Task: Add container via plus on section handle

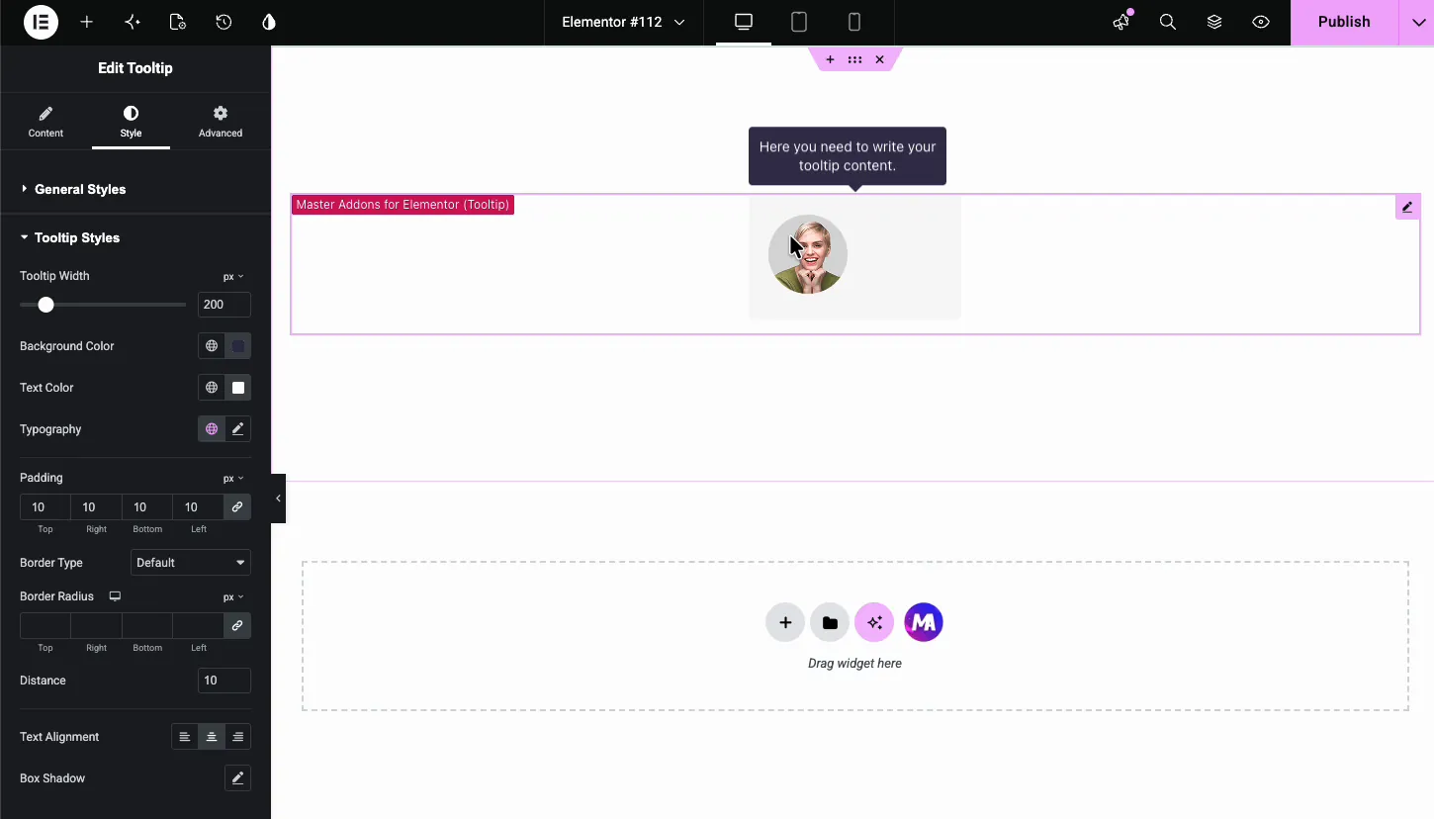Action: pyautogui.click(x=830, y=59)
